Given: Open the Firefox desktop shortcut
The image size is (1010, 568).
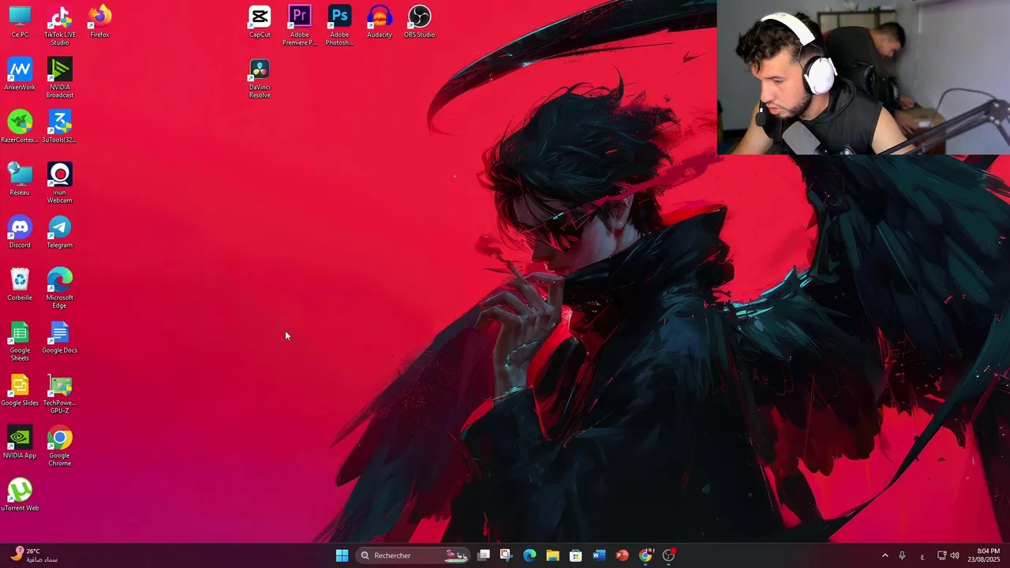Looking at the screenshot, I should [99, 21].
